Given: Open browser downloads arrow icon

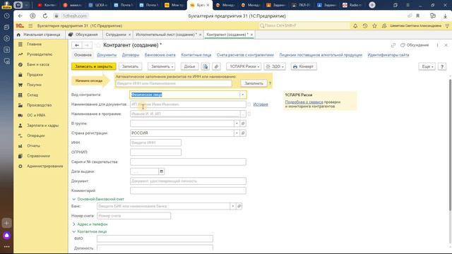Looking at the screenshot, I should [445, 16].
